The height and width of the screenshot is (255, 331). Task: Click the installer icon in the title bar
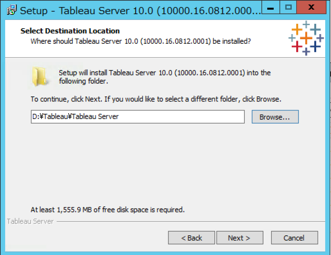pos(10,10)
